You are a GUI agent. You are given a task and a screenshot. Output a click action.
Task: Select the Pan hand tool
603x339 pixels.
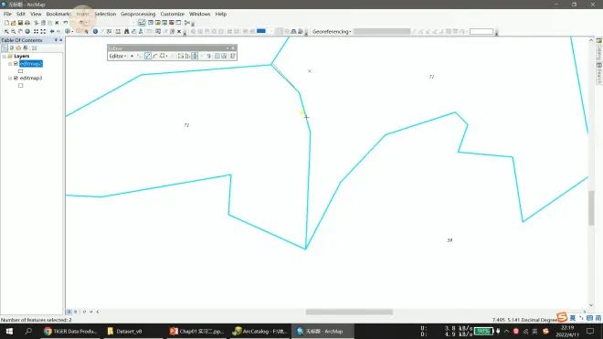pyautogui.click(x=20, y=32)
